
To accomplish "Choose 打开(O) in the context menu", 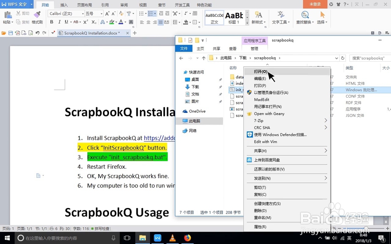I will click(x=287, y=71).
